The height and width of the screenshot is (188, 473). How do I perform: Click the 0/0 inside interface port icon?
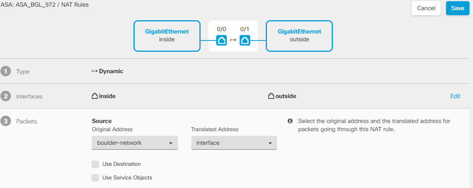(221, 40)
